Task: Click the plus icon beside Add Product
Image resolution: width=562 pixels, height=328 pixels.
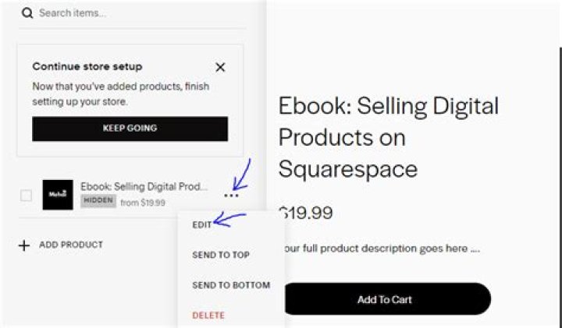Action: tap(24, 245)
